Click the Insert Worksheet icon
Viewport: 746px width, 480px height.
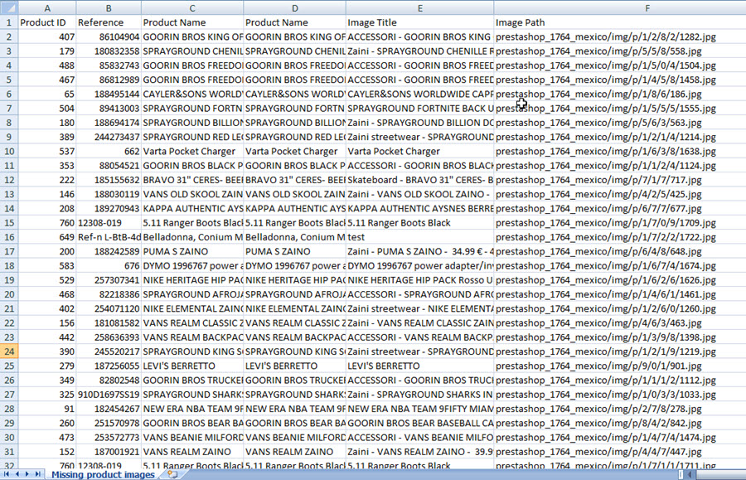(x=172, y=474)
